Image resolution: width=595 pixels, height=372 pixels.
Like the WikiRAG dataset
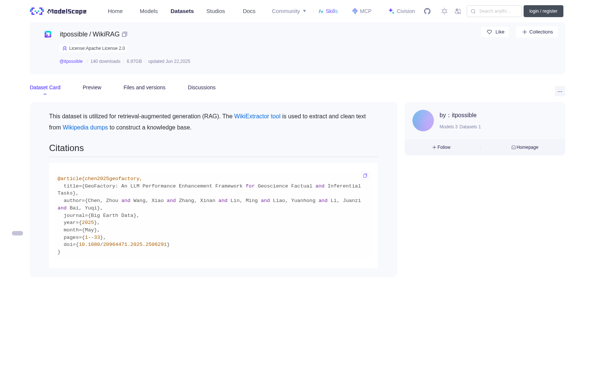(x=495, y=32)
